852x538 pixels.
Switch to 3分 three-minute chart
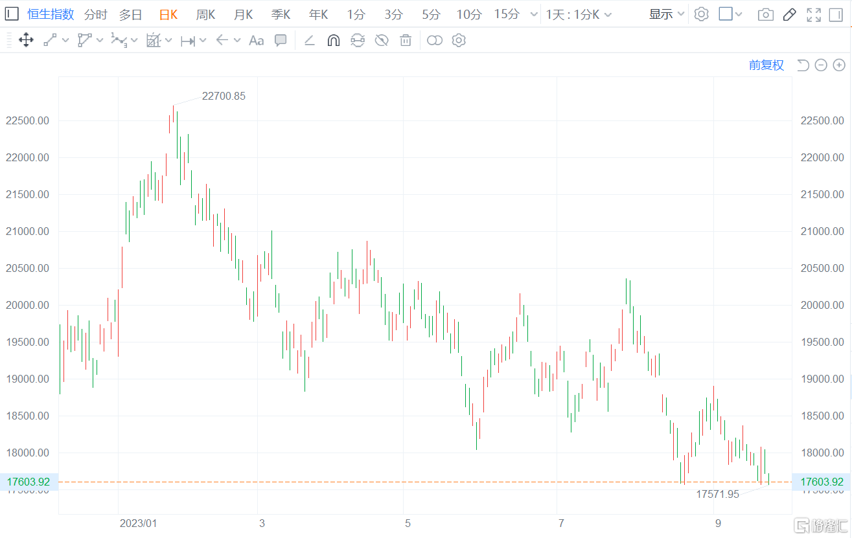tap(393, 14)
